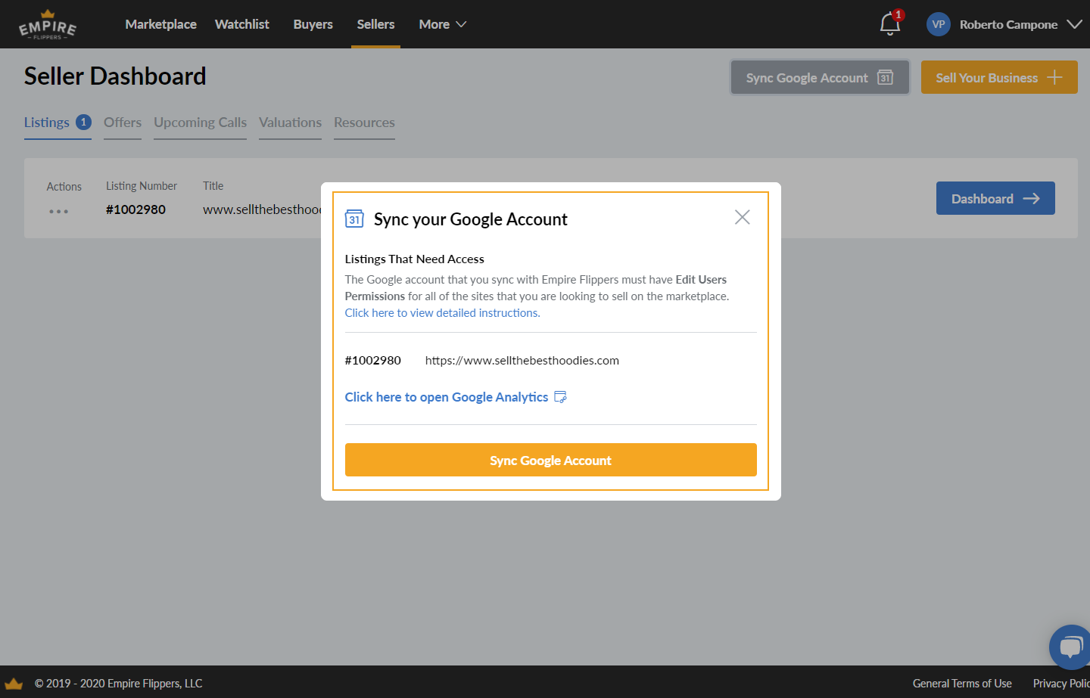Expand the Roberto Campone account menu arrow

pos(1074,24)
